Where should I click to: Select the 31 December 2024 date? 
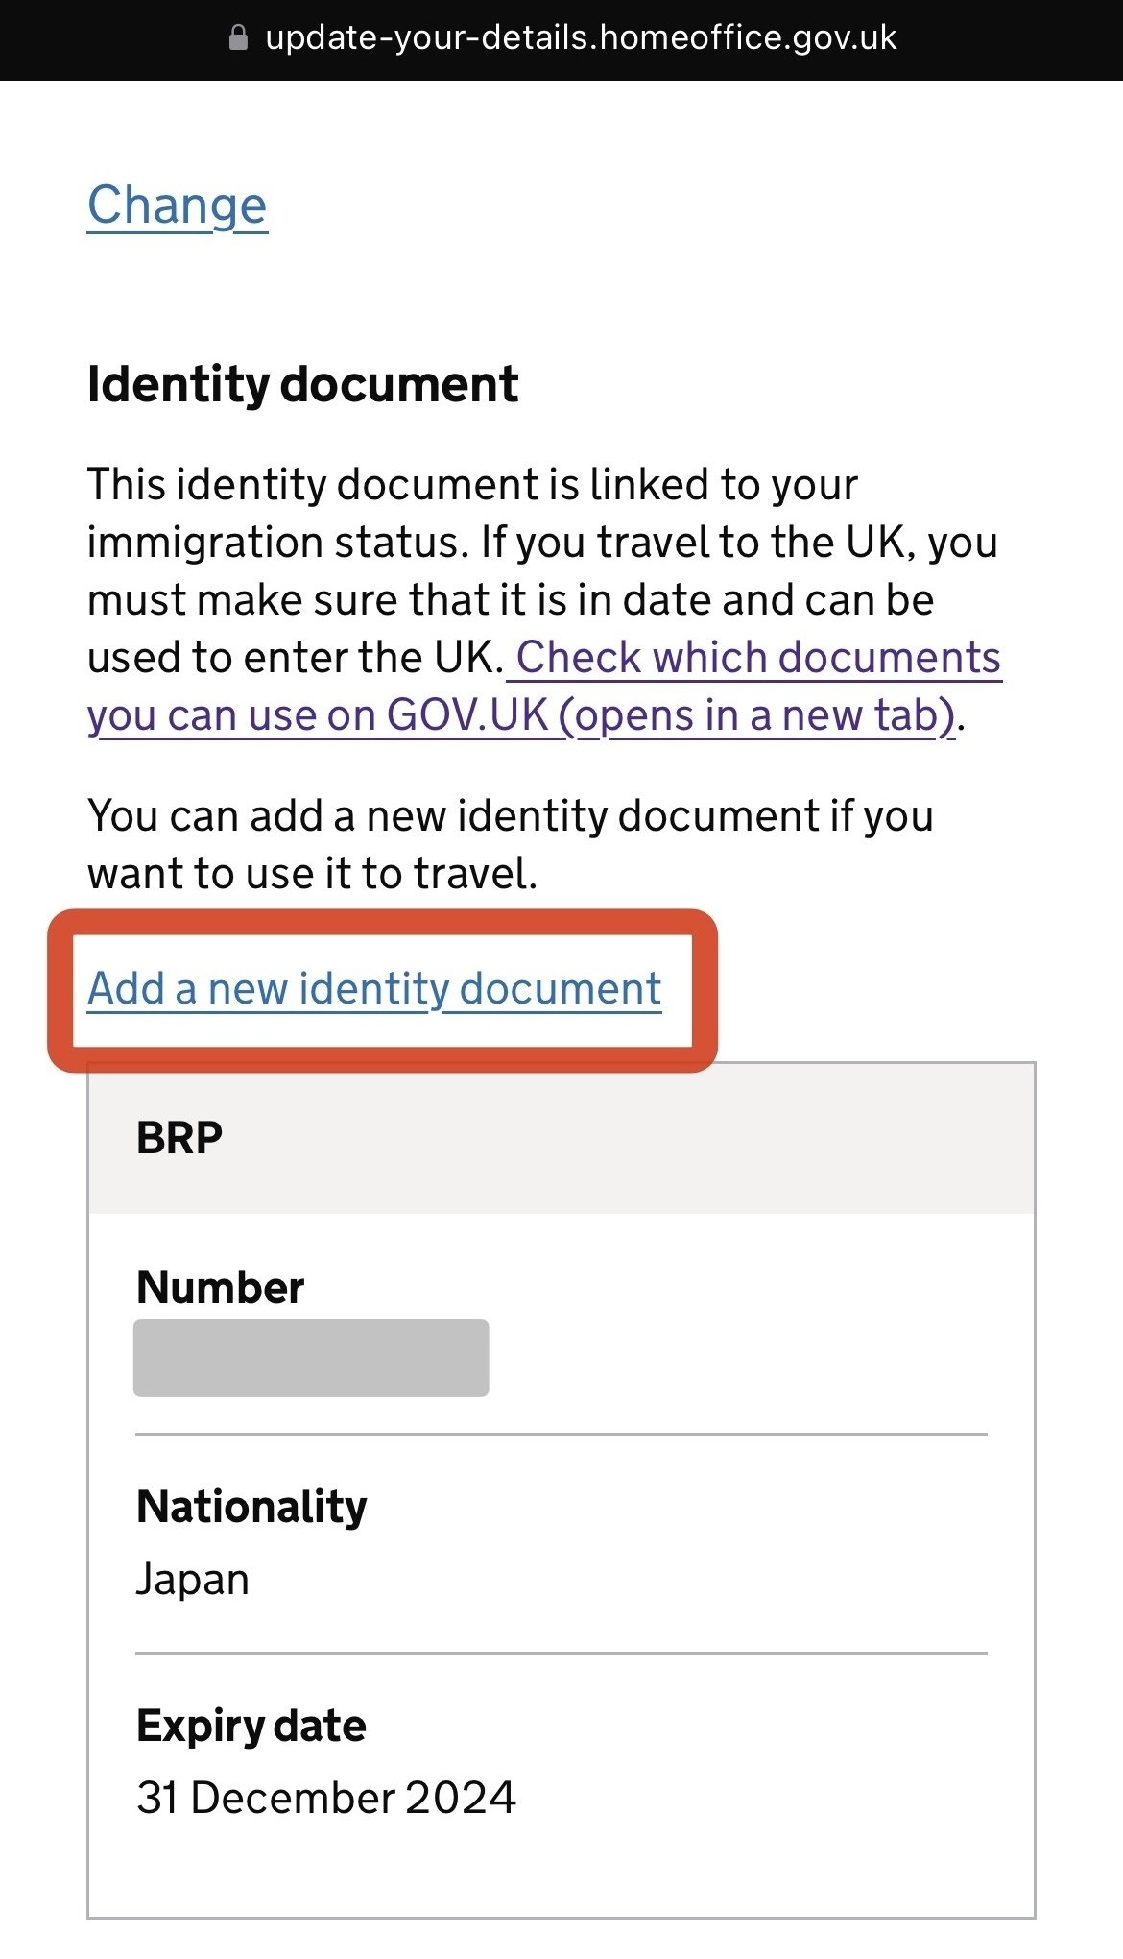click(x=326, y=1799)
